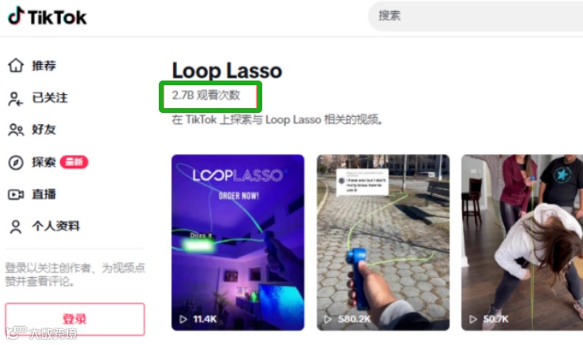Click the compass icon beside 探索
This screenshot has width=583, height=345.
[16, 163]
